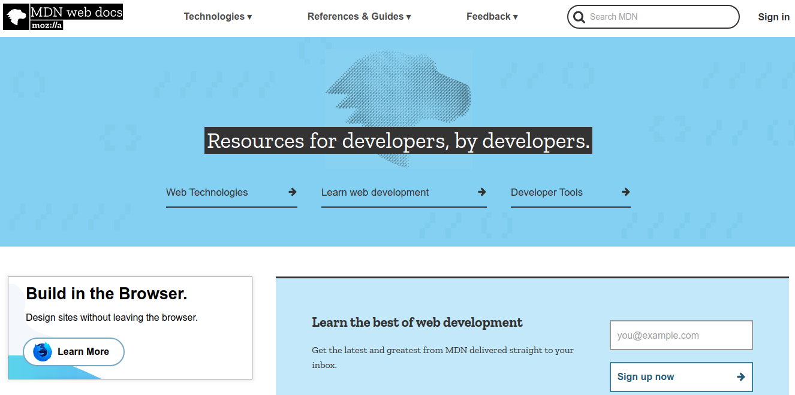Click the you@example.com email field
This screenshot has width=795, height=395.
pyautogui.click(x=681, y=335)
